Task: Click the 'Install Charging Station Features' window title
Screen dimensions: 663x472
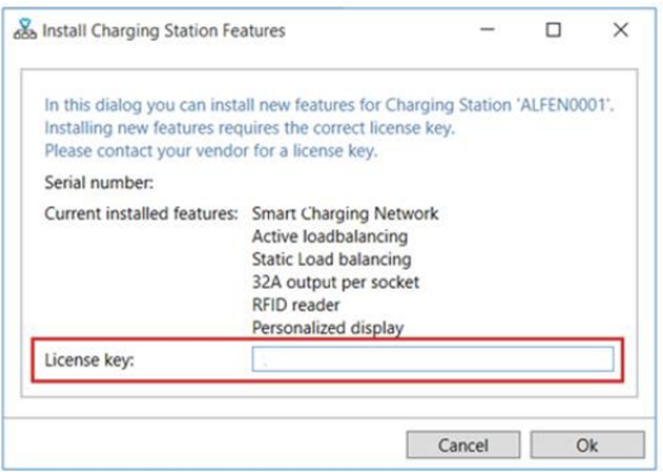Action: coord(164,31)
